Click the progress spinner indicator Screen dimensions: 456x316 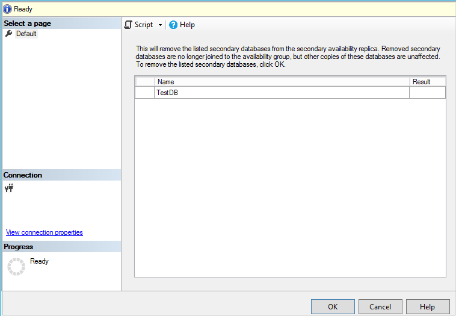tap(16, 266)
